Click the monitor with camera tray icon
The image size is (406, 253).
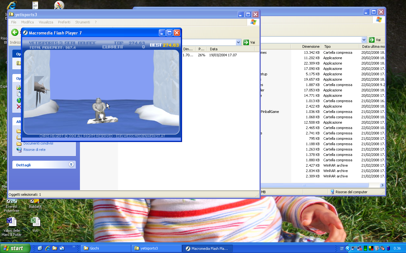click(x=377, y=248)
